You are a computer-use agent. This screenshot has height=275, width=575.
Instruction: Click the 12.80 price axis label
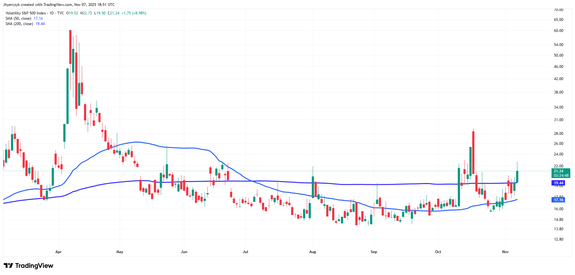(x=558, y=239)
